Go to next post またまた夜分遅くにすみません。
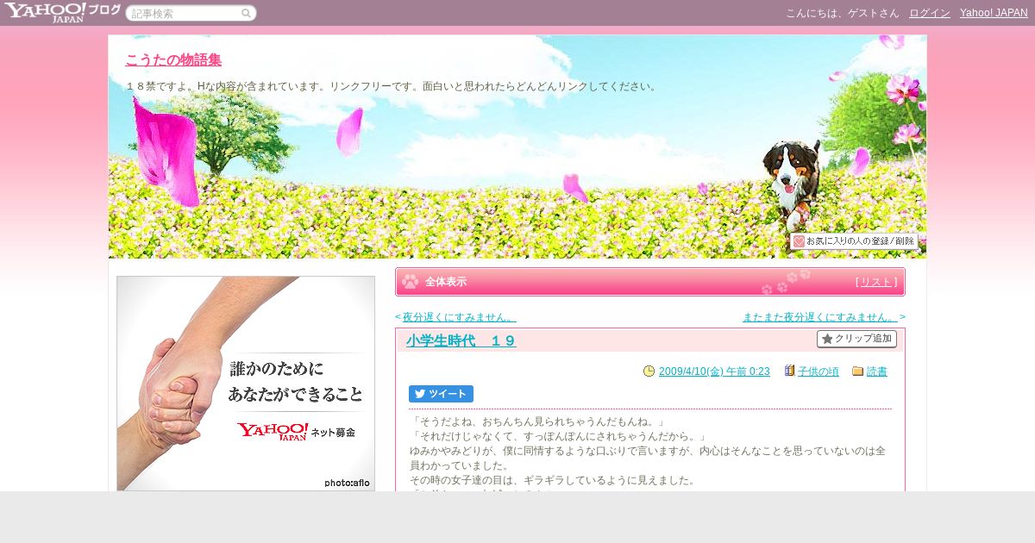This screenshot has width=1035, height=543. coord(819,317)
